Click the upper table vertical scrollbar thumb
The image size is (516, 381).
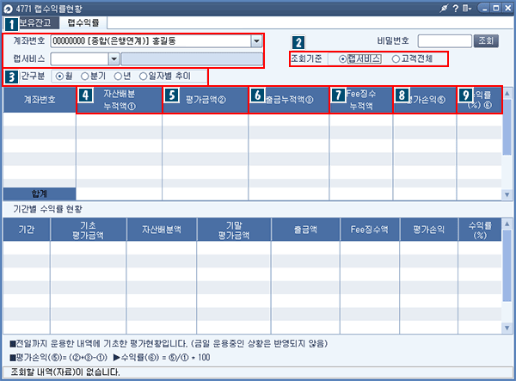pyautogui.click(x=507, y=126)
